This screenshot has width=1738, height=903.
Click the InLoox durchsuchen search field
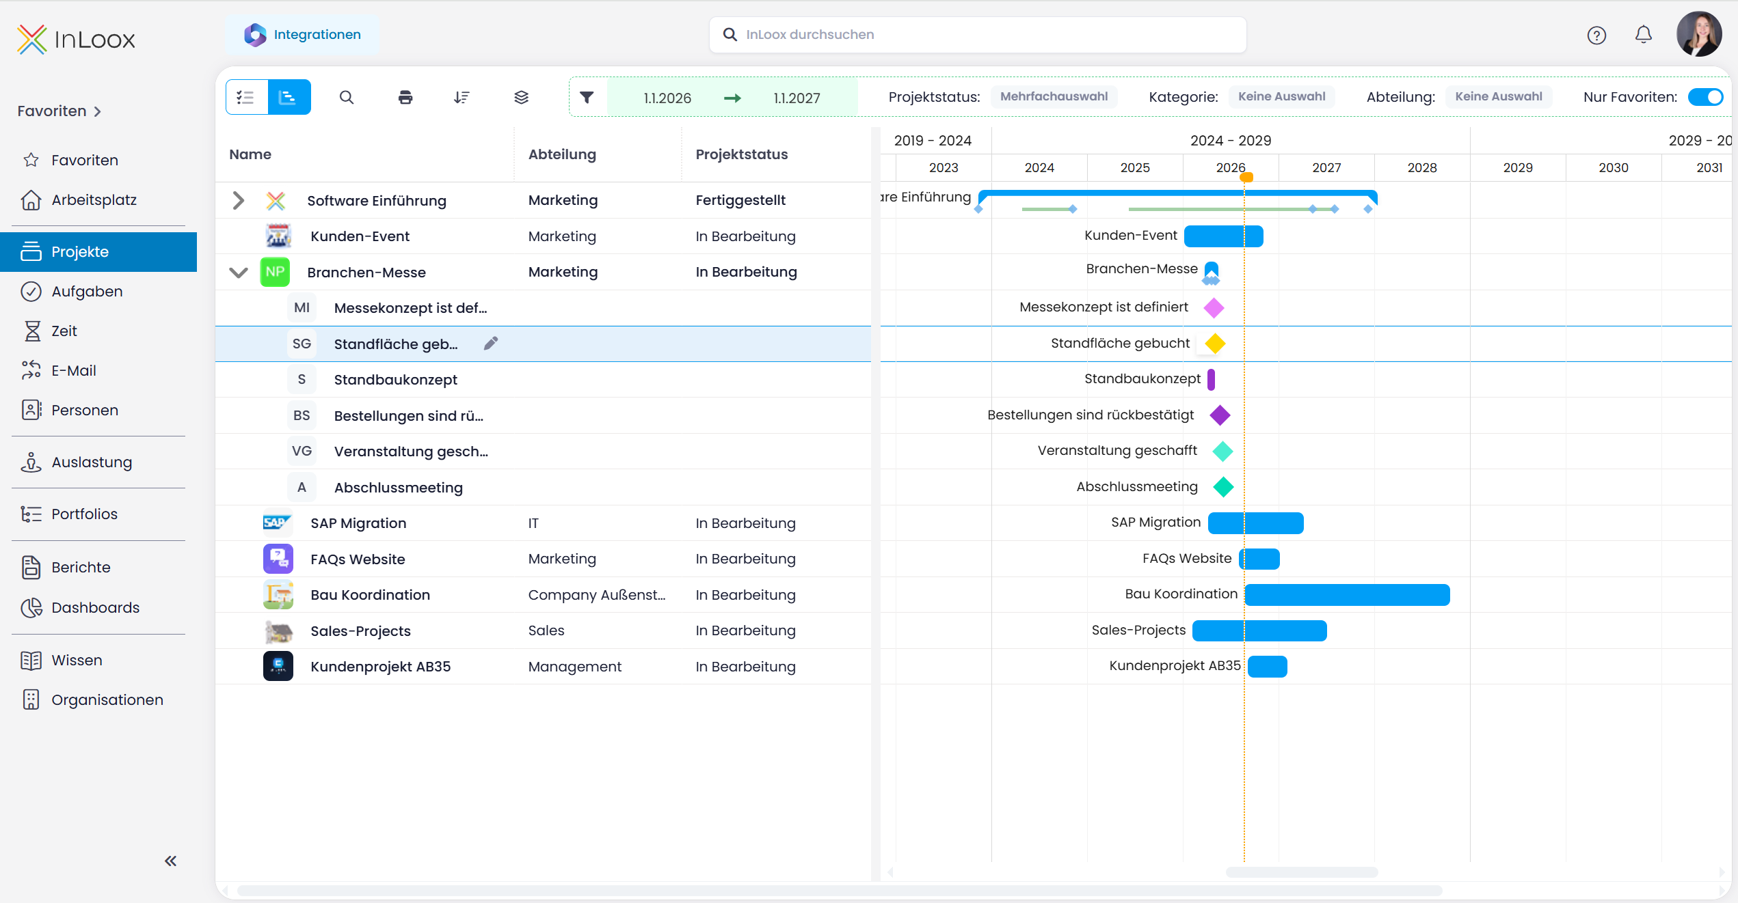point(978,35)
